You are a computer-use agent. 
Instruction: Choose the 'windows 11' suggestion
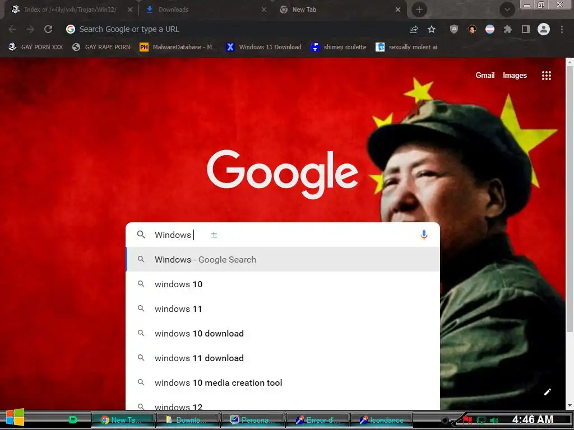tap(283, 309)
